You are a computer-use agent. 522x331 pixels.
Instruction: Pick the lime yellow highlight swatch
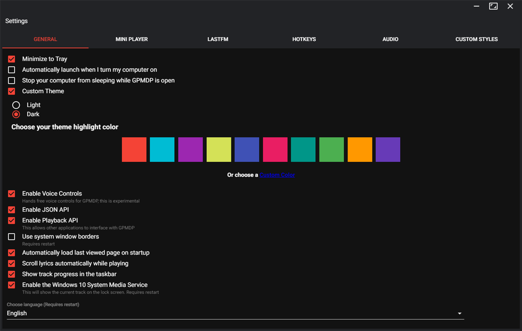coord(219,150)
